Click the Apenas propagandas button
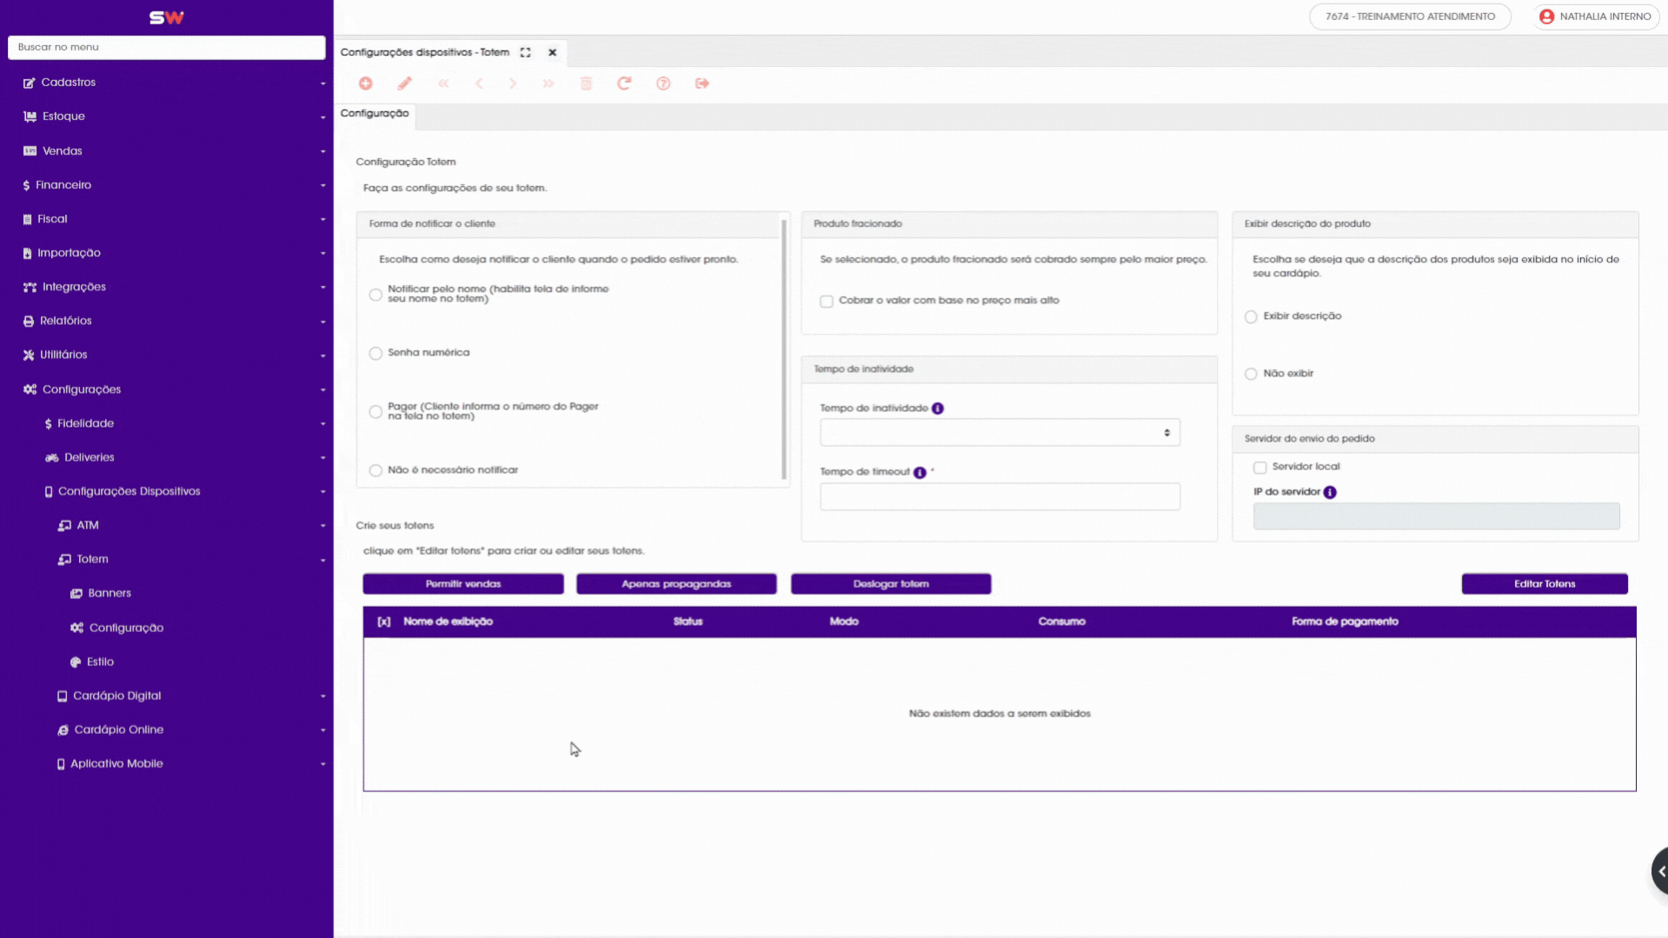This screenshot has height=938, width=1668. click(676, 584)
